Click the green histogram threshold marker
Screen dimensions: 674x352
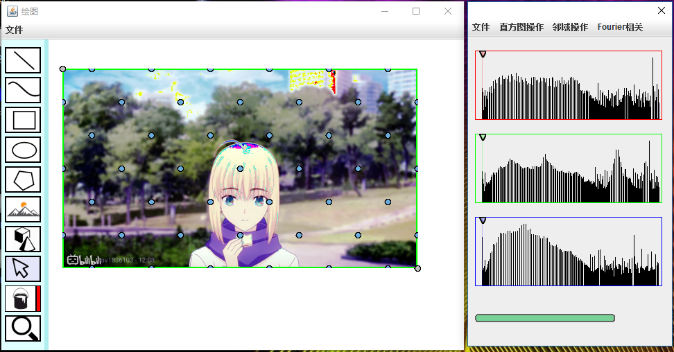point(483,137)
